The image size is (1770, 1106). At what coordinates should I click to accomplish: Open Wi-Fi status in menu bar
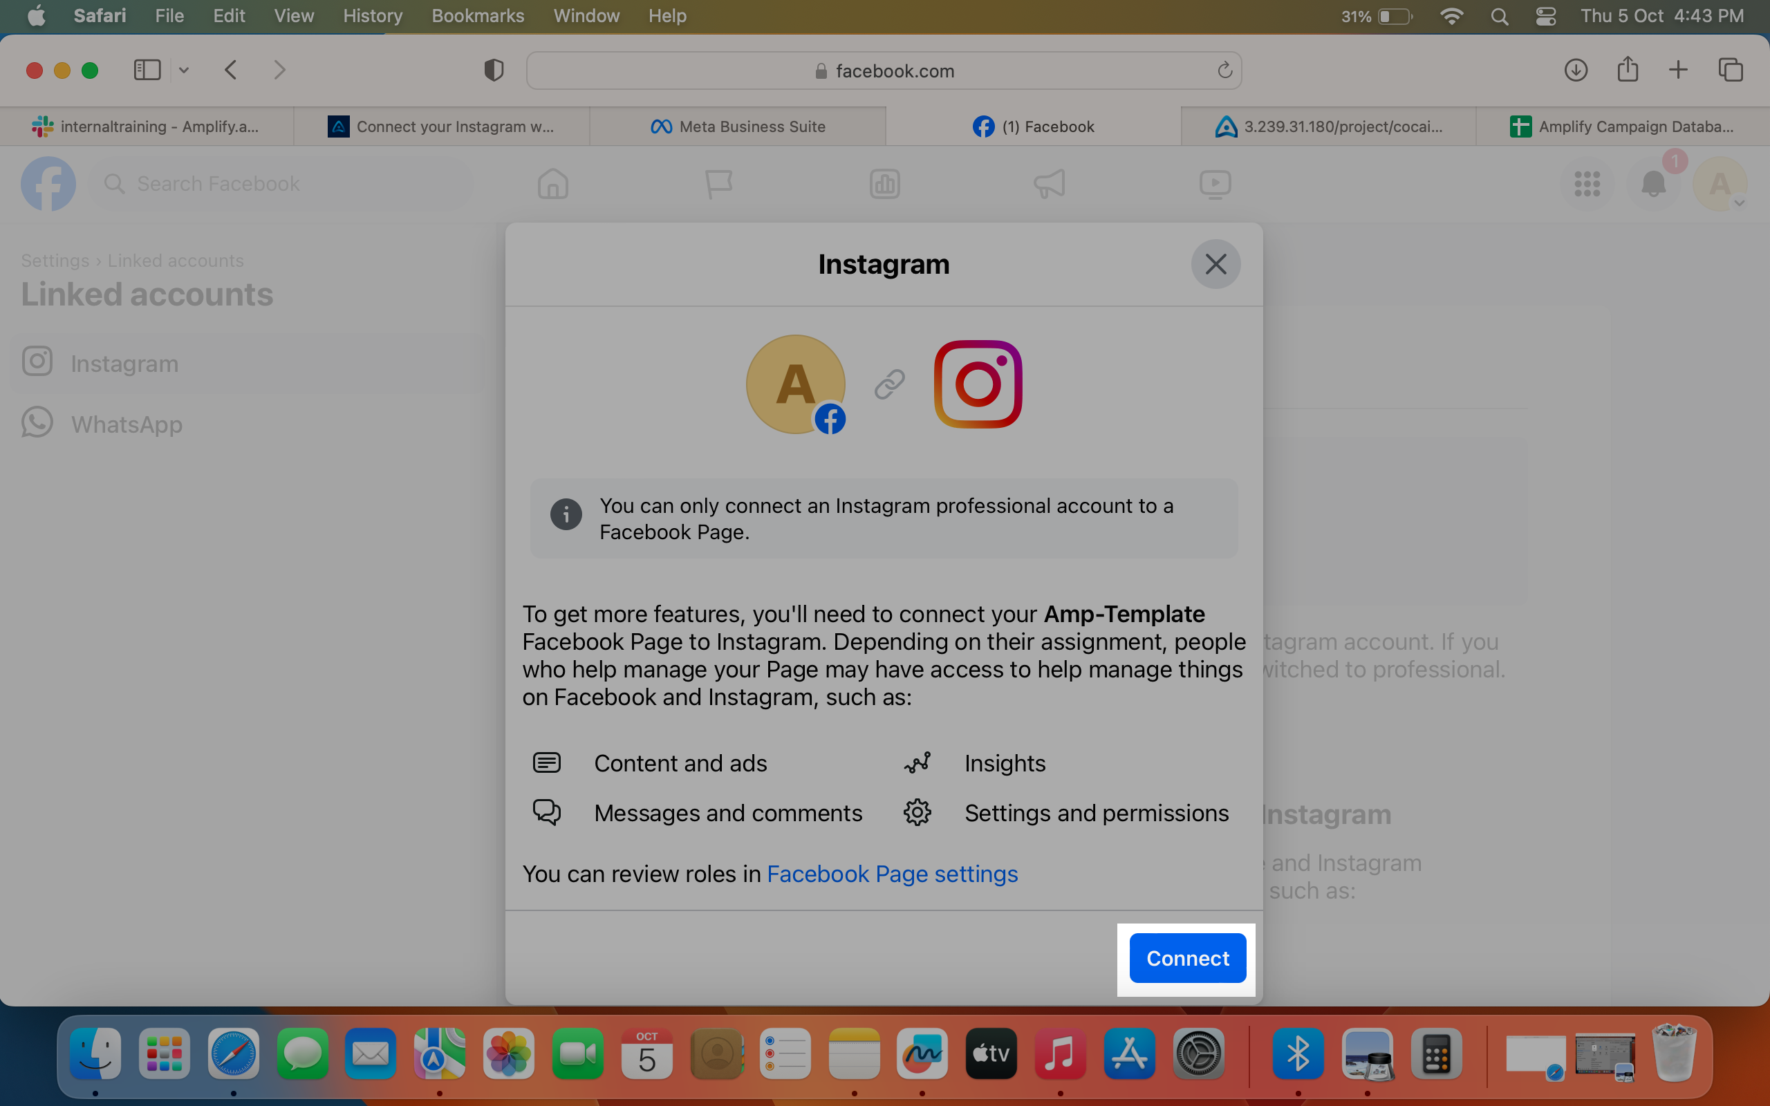point(1451,15)
